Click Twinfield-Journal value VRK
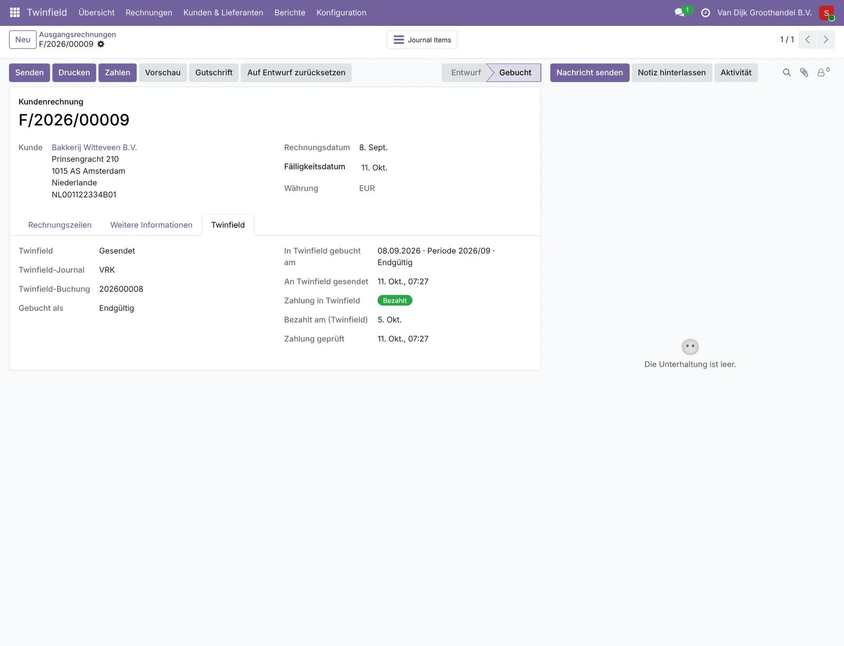Screen dimensions: 844x646 [107, 270]
